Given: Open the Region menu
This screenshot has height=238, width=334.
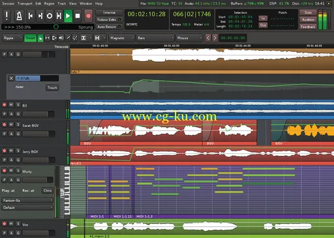Looking at the screenshot, I should click(x=50, y=3).
